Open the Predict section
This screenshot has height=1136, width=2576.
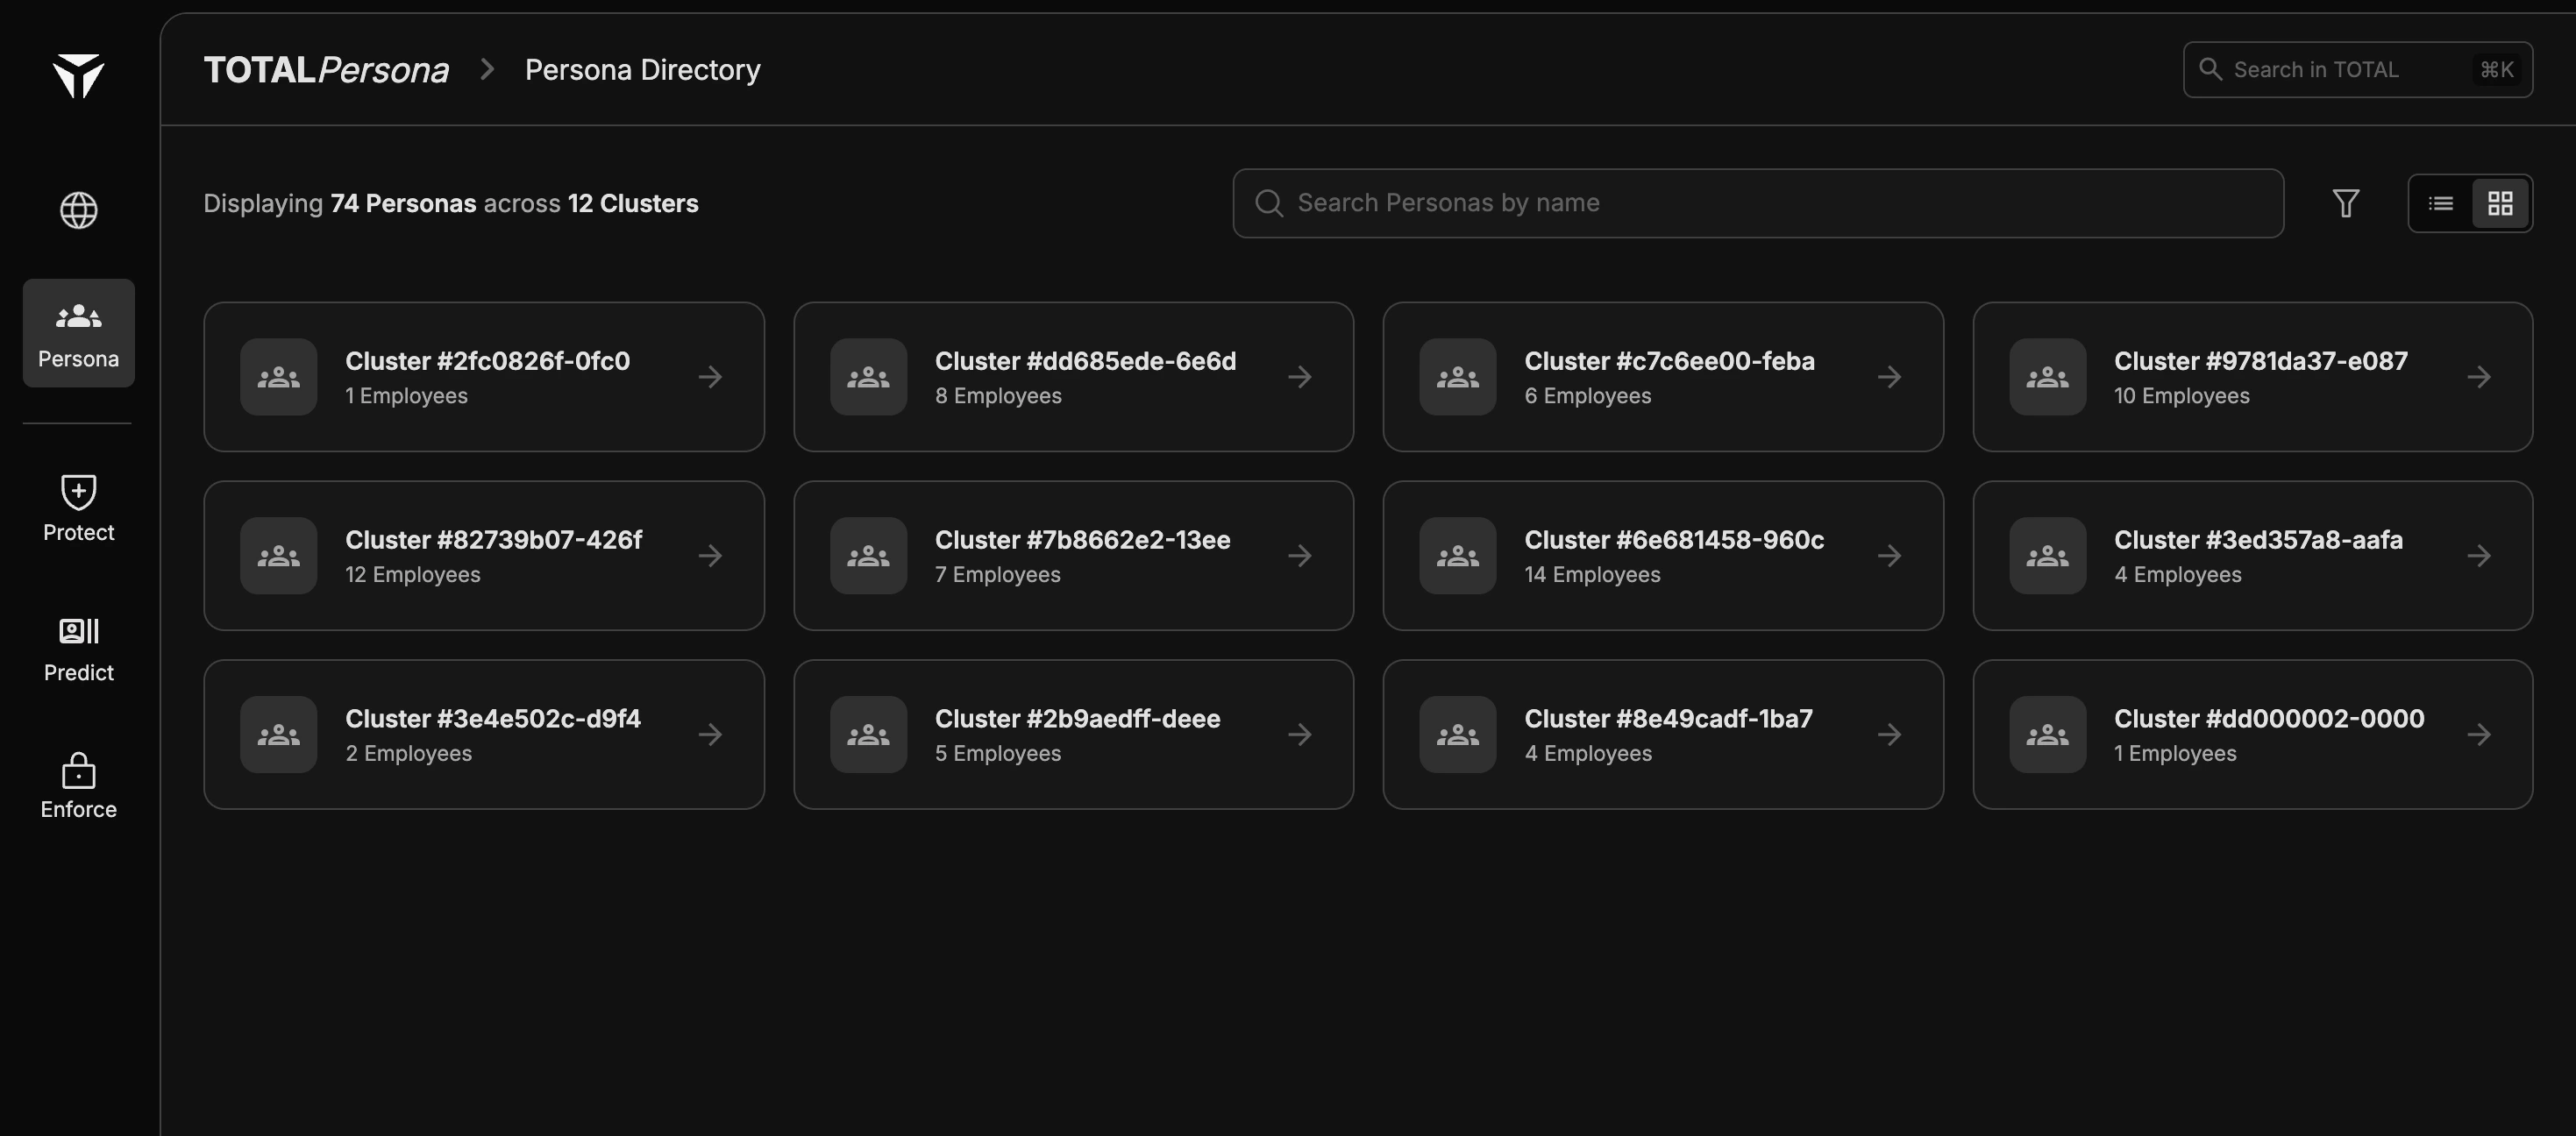(78, 649)
